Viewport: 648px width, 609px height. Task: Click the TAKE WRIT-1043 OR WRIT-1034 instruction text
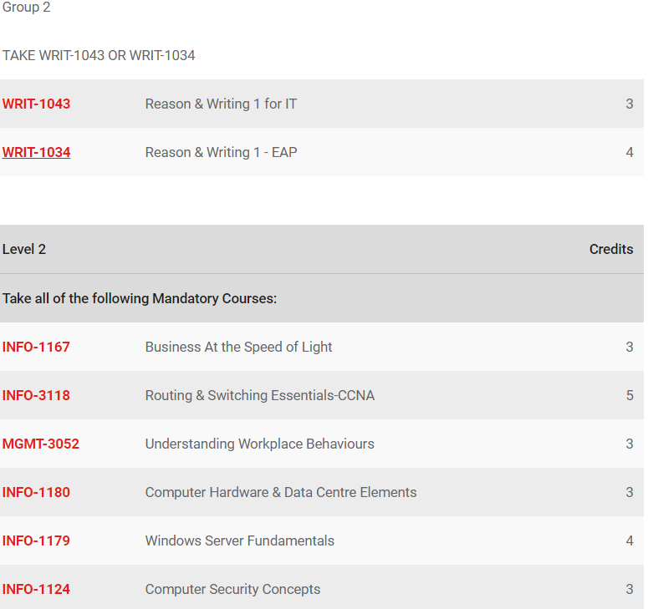99,55
